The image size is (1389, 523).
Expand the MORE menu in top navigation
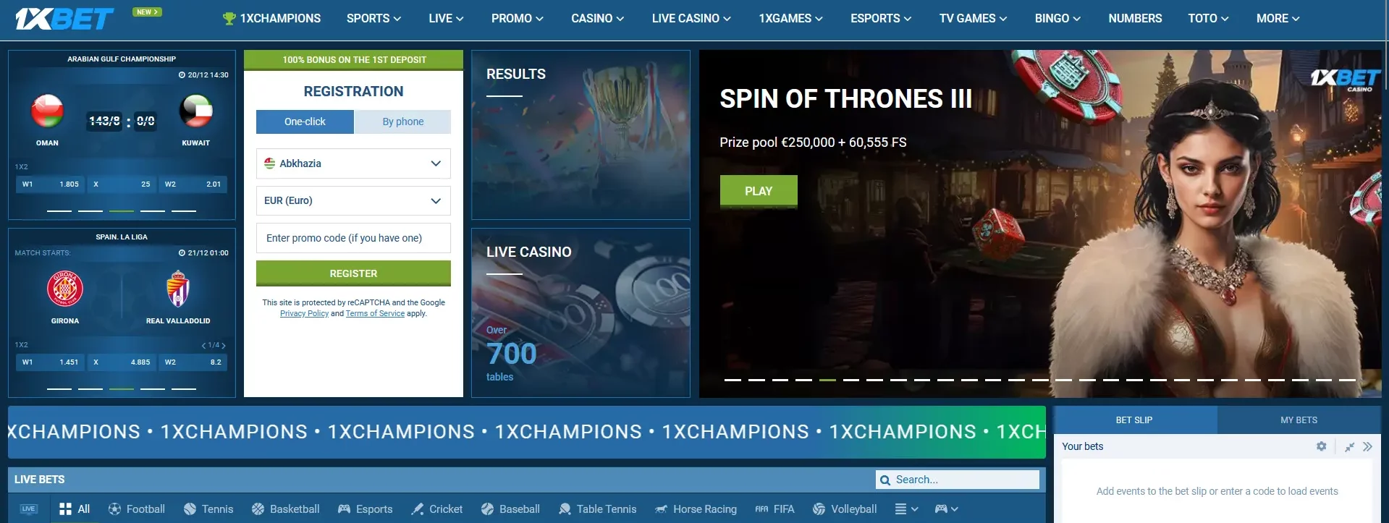coord(1278,19)
